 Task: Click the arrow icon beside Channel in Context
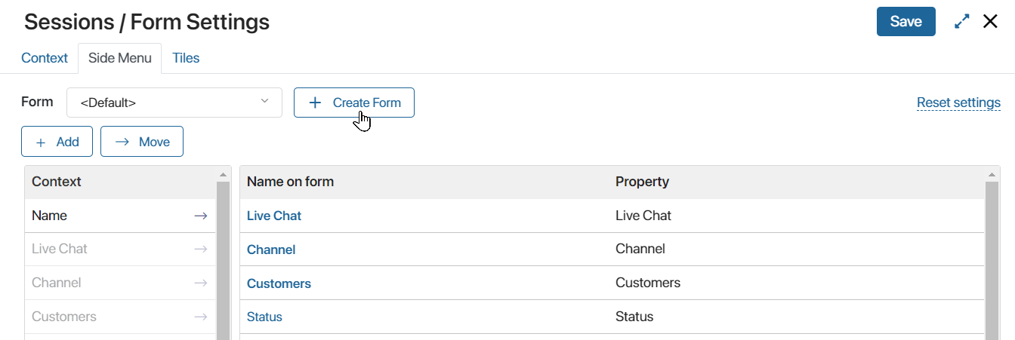[200, 283]
